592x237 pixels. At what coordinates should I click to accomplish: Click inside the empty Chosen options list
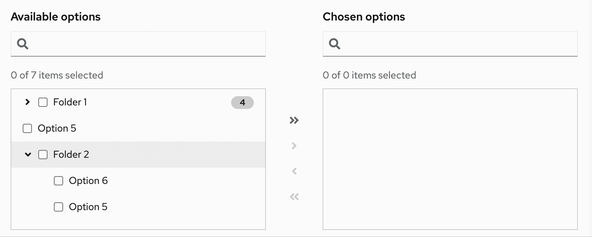coord(450,159)
